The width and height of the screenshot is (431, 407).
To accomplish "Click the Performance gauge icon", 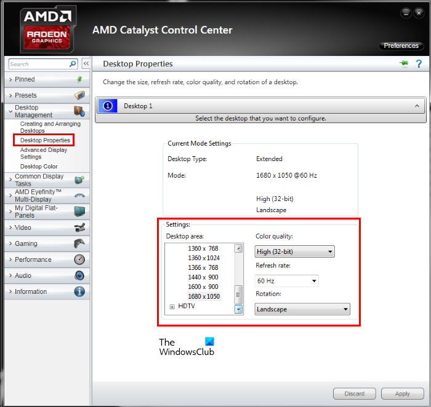I will pos(79,259).
